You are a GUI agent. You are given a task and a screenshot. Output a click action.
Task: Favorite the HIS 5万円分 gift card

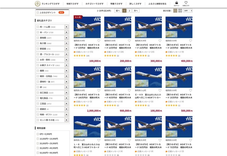pos(99,41)
